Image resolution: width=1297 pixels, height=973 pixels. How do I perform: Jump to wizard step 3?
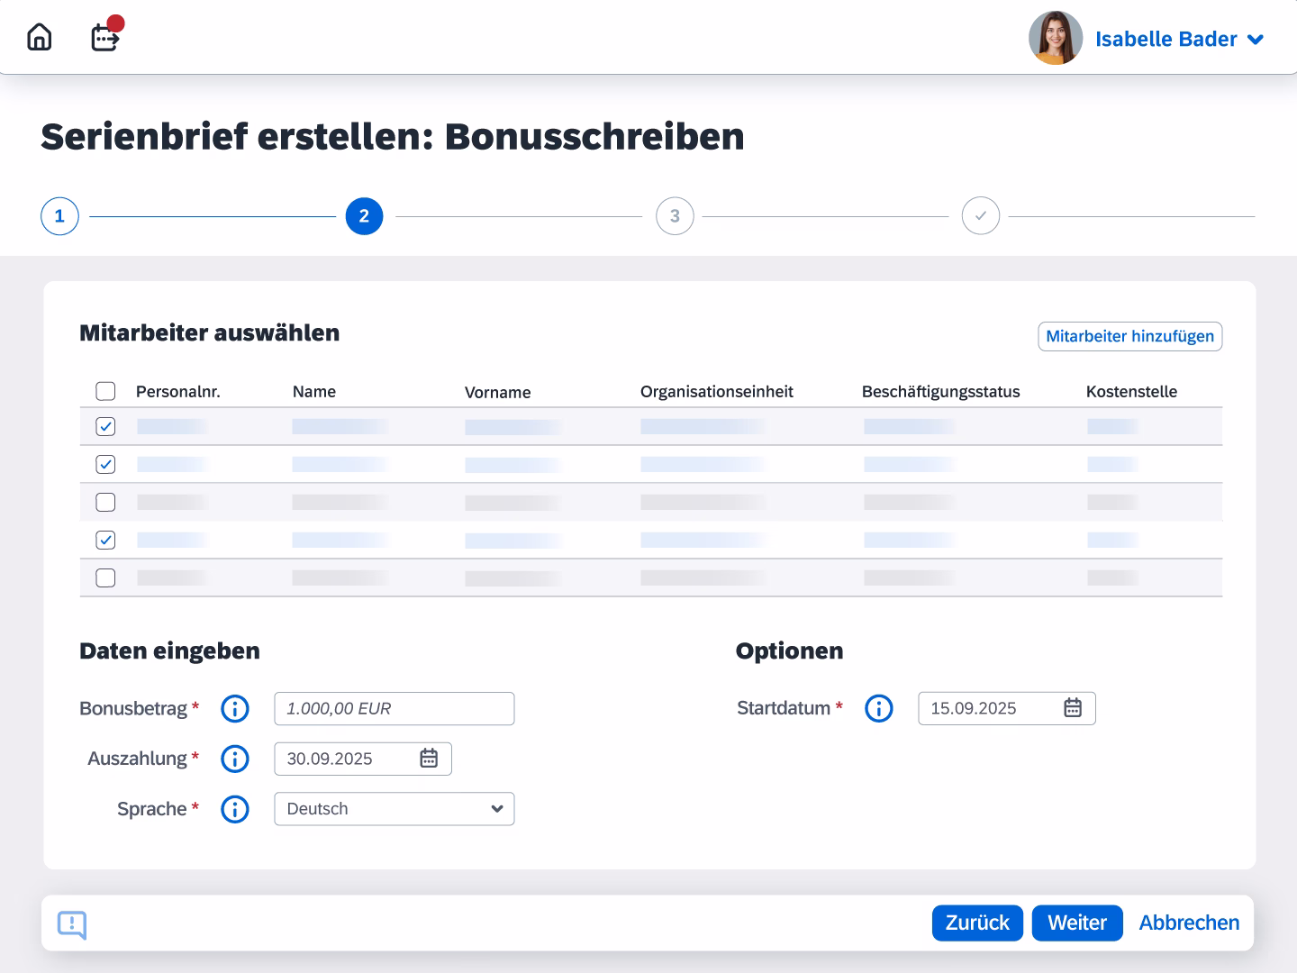(x=675, y=216)
